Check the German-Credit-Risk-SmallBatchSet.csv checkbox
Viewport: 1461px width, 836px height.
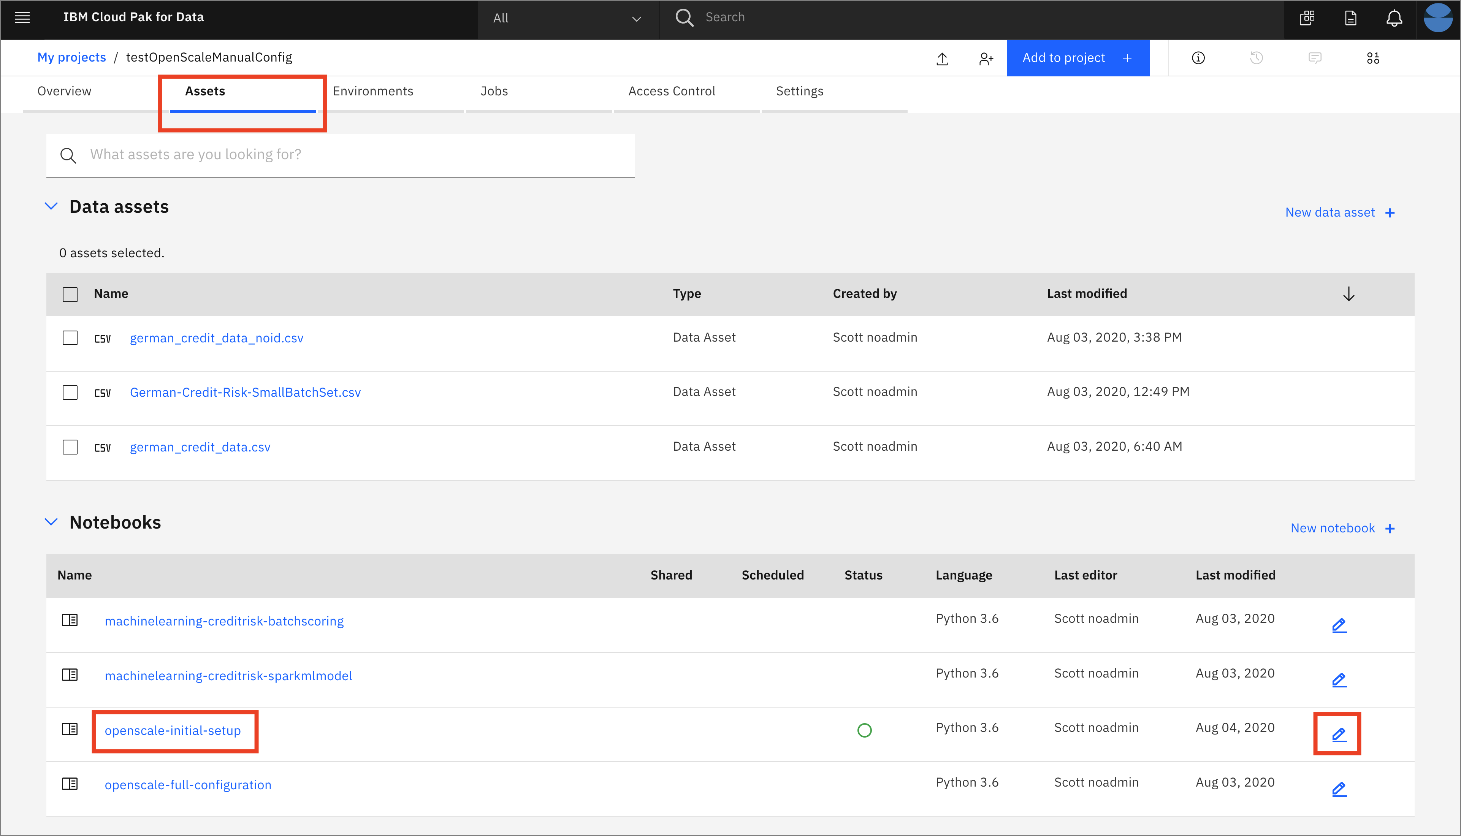[70, 393]
